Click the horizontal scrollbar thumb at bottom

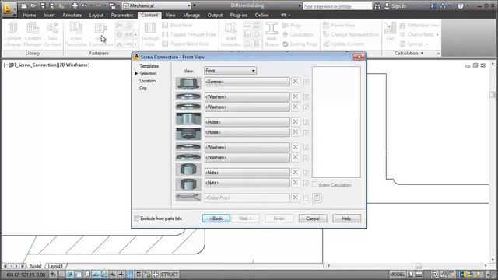coord(419,266)
